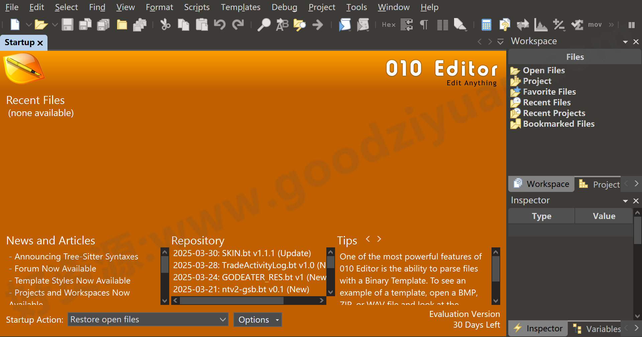Run a binary template from the toolbar
Screen dimensions: 642x337
(x=363, y=24)
